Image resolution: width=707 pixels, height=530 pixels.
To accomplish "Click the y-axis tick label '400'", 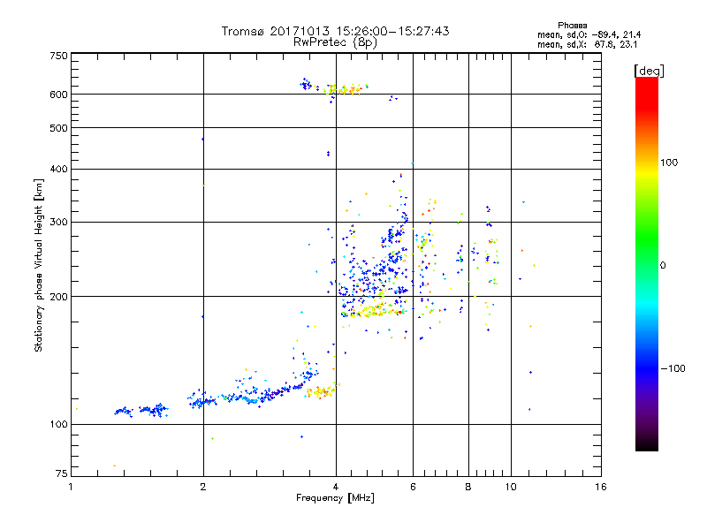I will point(59,169).
